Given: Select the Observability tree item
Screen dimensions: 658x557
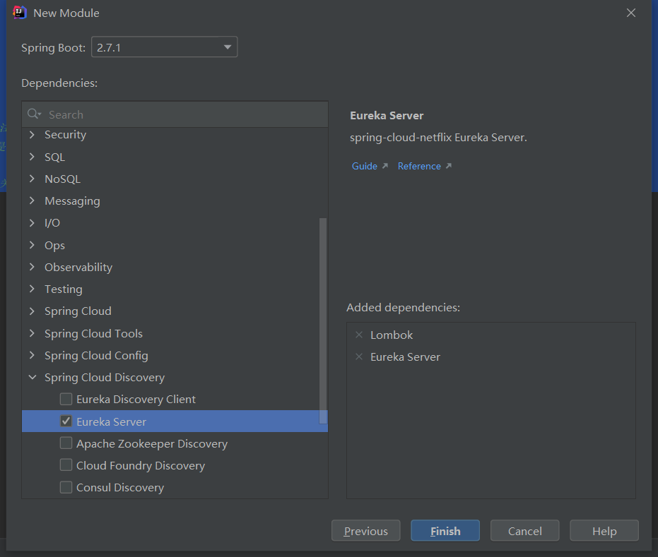Looking at the screenshot, I should [78, 268].
